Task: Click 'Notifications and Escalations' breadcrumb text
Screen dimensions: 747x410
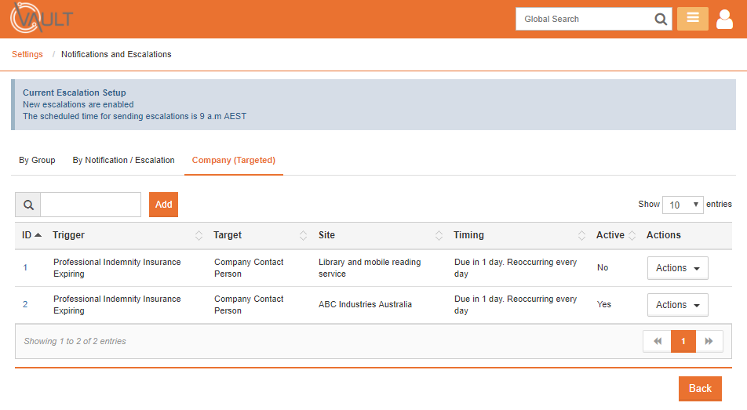Action: (116, 54)
